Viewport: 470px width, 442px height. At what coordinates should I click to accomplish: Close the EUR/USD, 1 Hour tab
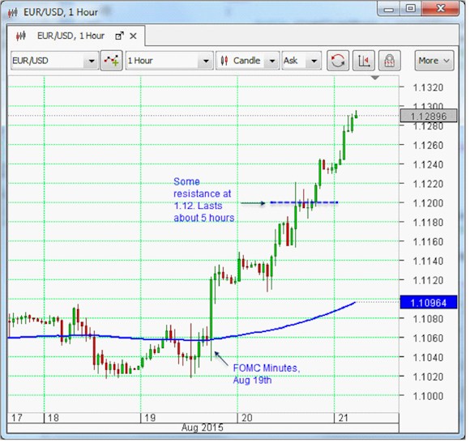click(133, 36)
